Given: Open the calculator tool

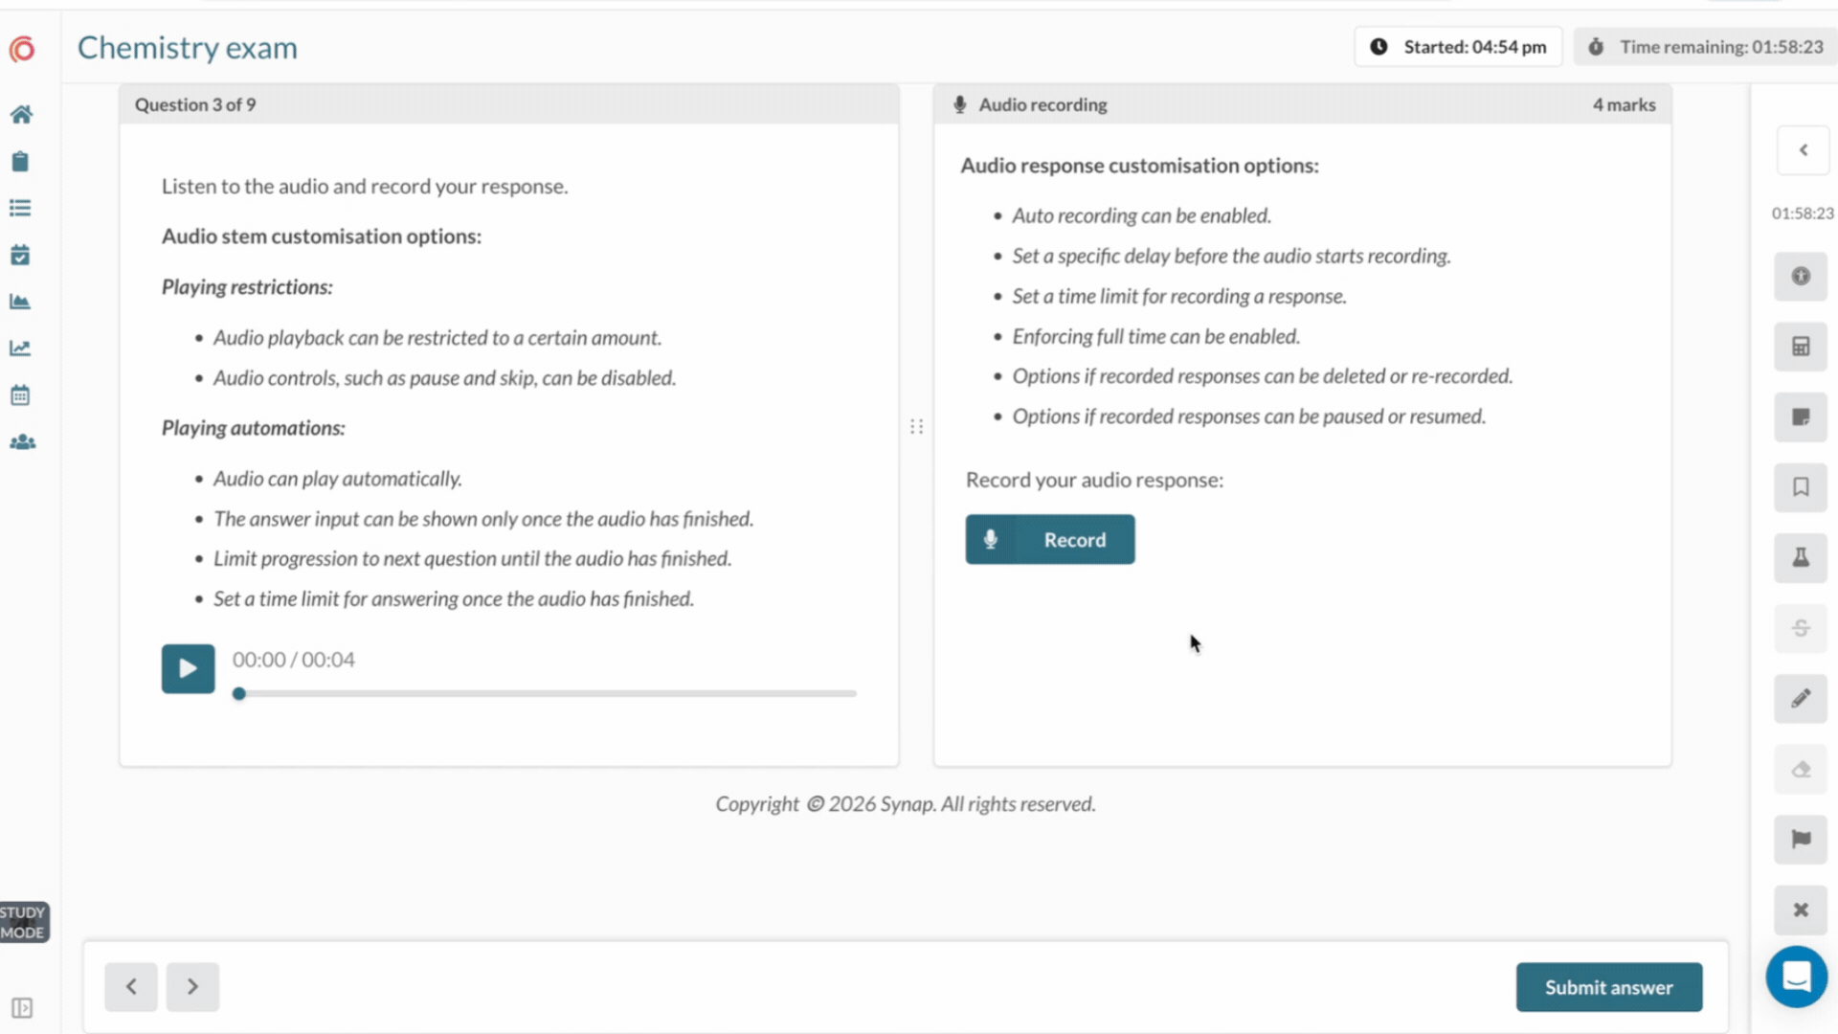Looking at the screenshot, I should tap(1801, 347).
